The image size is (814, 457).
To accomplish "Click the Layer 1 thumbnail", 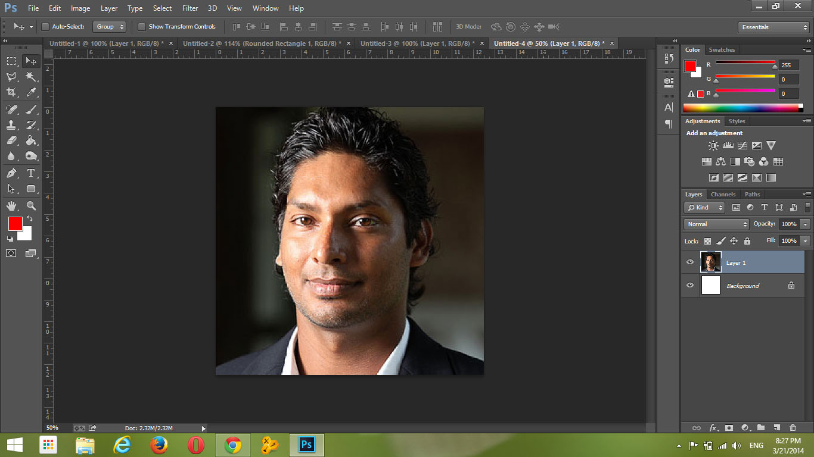I will (x=711, y=262).
